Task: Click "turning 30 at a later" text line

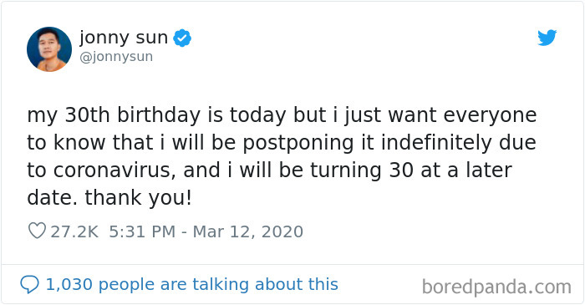Action: click(411, 170)
